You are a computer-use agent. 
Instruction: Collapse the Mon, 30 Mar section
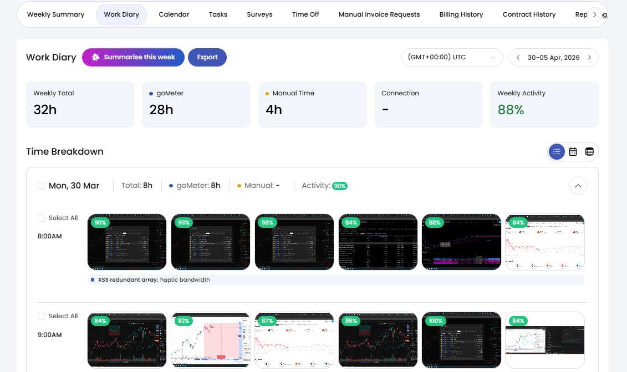pyautogui.click(x=578, y=186)
